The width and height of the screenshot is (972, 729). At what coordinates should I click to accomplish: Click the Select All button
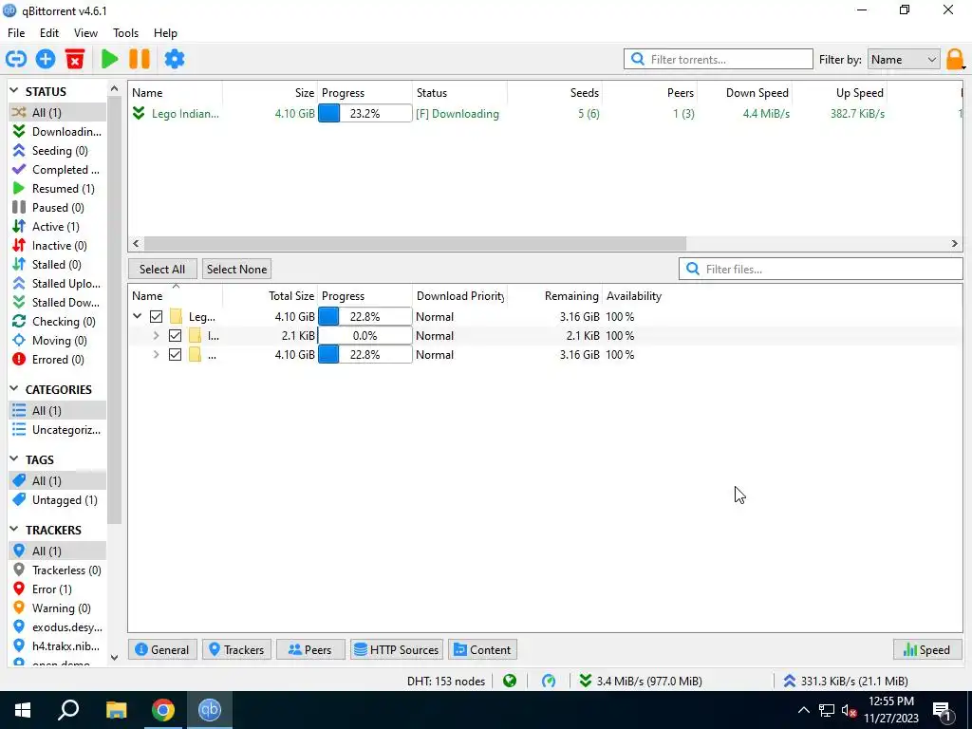(x=162, y=269)
